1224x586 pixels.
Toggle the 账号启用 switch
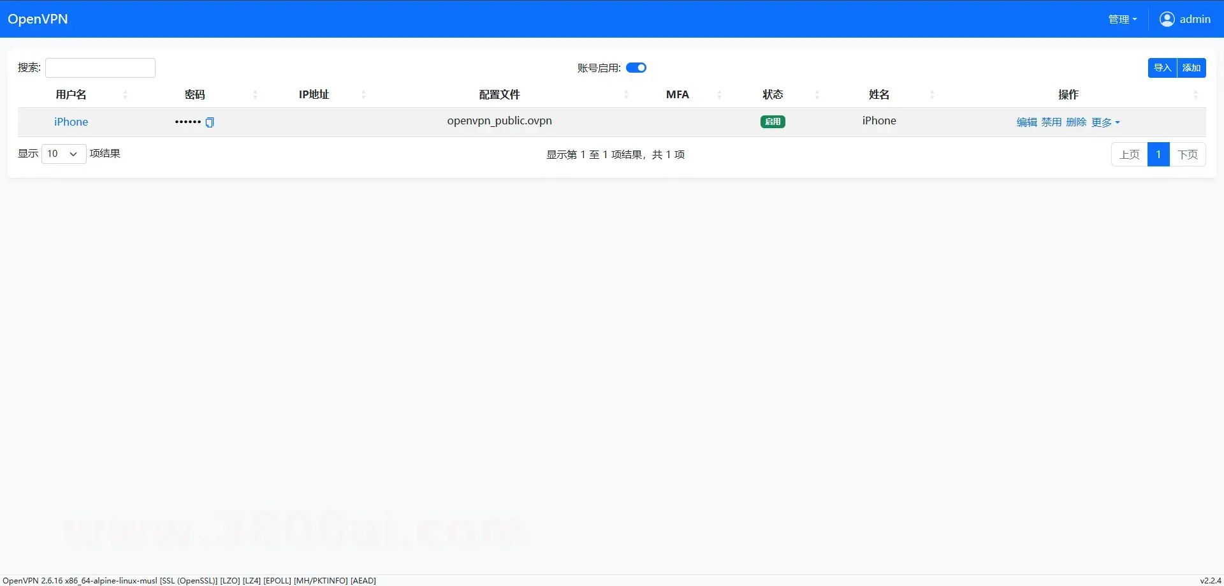[636, 68]
